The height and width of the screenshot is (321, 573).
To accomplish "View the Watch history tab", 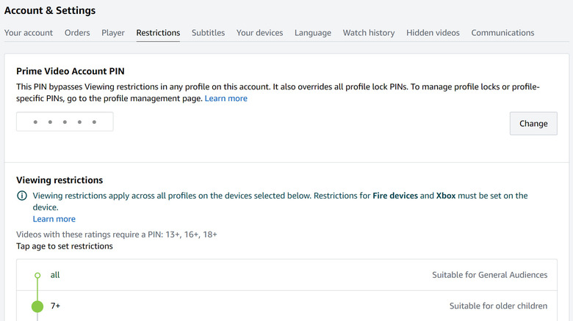I will pyautogui.click(x=369, y=33).
